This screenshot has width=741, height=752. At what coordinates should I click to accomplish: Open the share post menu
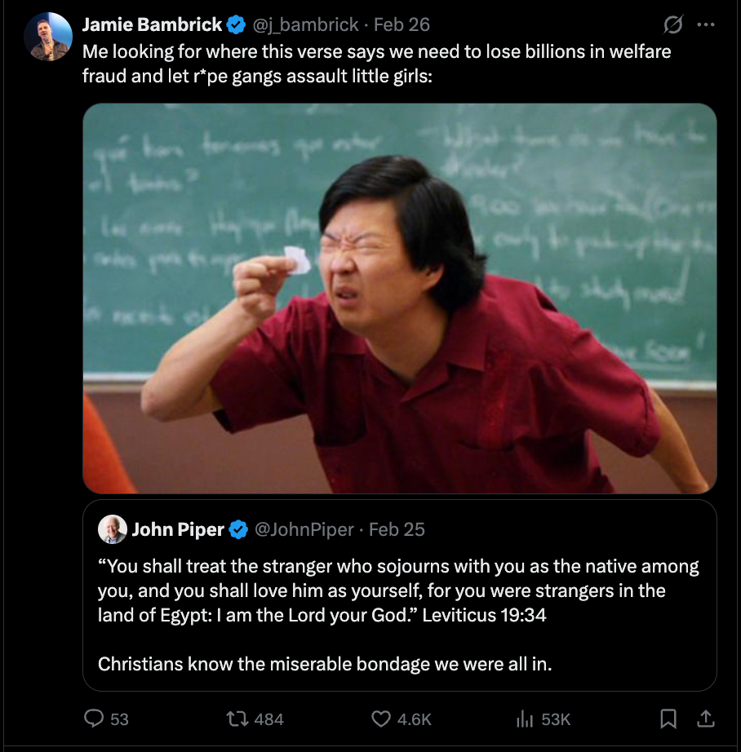(x=707, y=719)
